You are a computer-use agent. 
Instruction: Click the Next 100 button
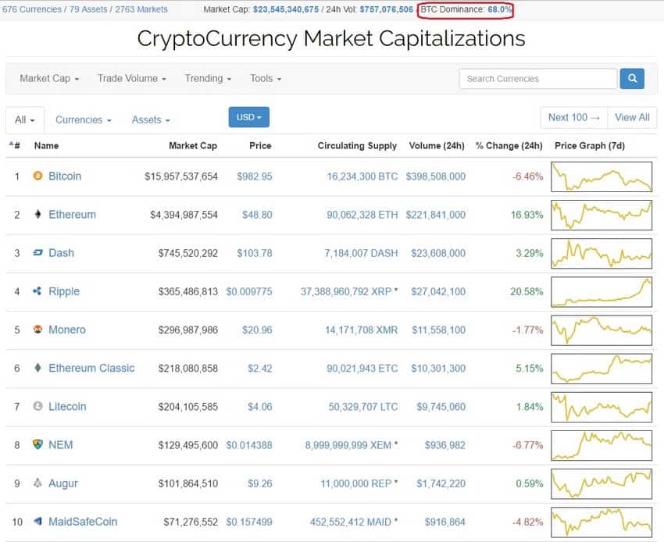[x=573, y=117]
